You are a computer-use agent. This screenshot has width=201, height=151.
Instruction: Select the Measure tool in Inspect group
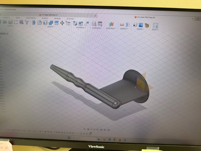click(x=122, y=24)
